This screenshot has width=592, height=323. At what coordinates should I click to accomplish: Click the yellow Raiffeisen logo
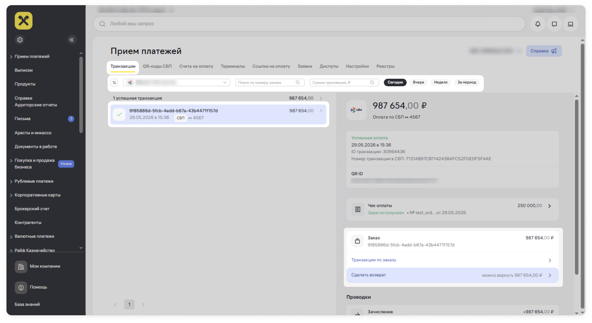(24, 21)
